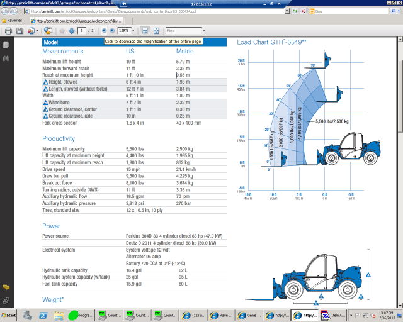Switch to the Rave taskbar window
Image resolution: width=403 pixels, height=322 pixels.
(x=221, y=315)
